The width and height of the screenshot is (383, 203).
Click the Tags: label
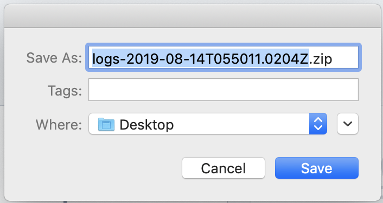pyautogui.click(x=65, y=91)
